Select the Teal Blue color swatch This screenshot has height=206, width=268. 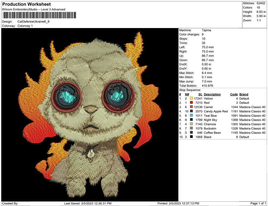[191, 115]
